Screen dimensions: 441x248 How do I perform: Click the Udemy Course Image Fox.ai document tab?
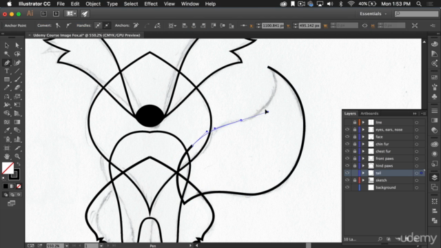(x=86, y=35)
